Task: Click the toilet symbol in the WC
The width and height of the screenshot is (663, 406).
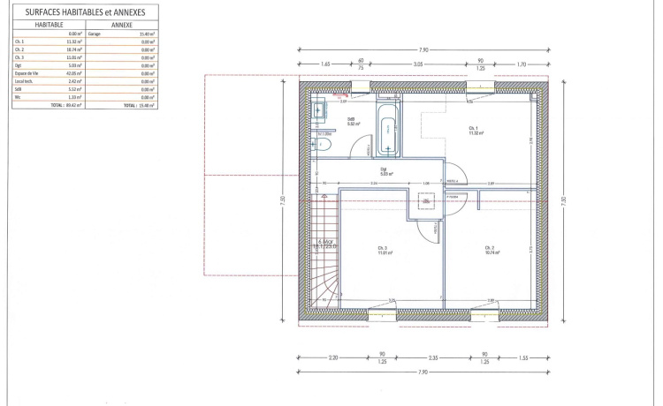Action: 324,145
